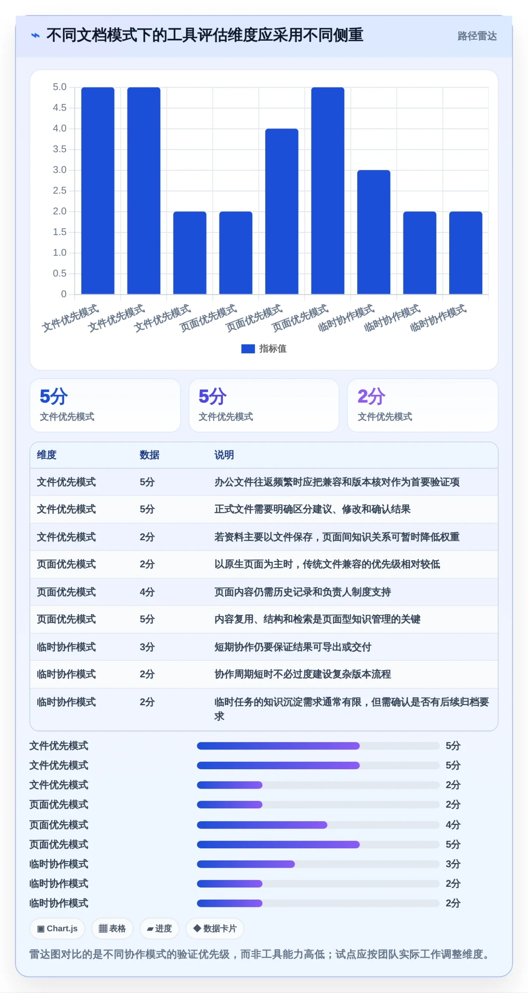Select the row 内容复用、结构和检索是页面型知识管理的关键
This screenshot has height=993, width=528.
[x=264, y=619]
